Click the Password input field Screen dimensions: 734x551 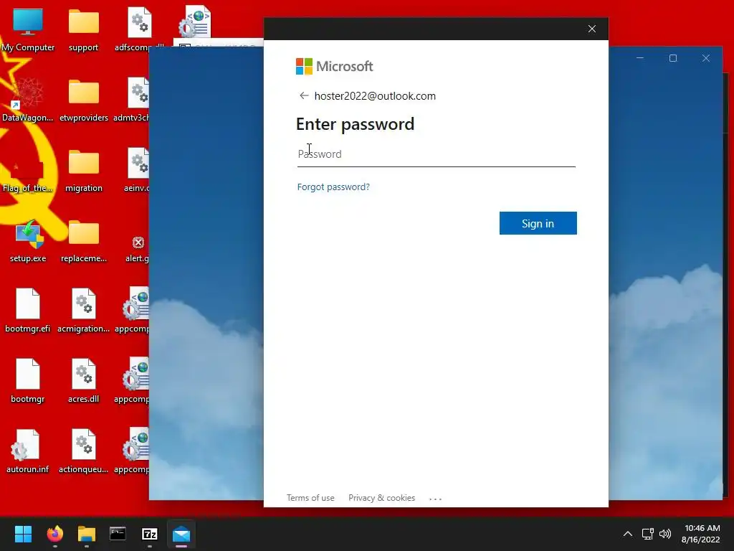point(437,154)
